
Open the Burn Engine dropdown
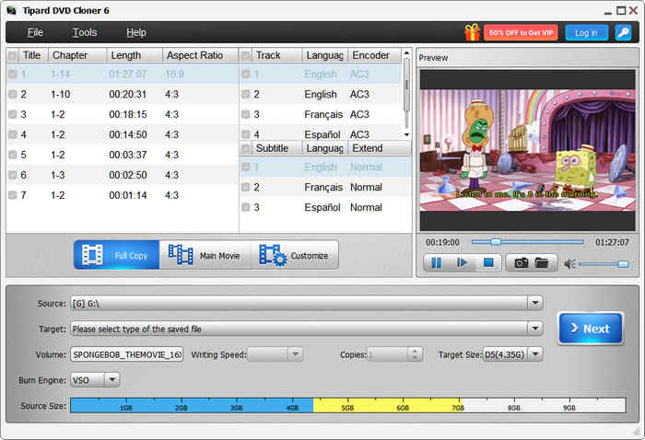(x=111, y=379)
